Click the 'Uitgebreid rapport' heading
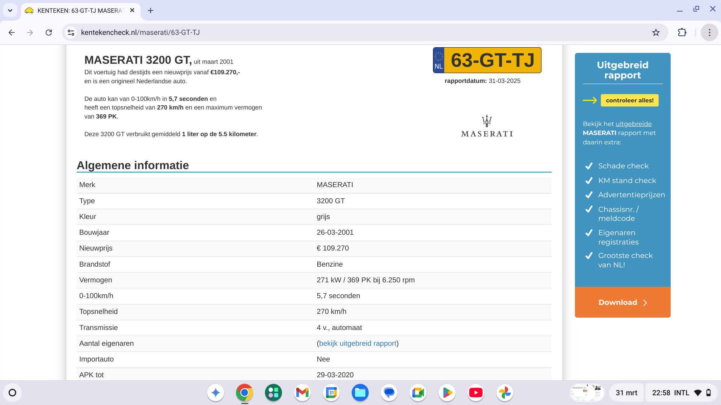This screenshot has width=721, height=405. pos(623,70)
